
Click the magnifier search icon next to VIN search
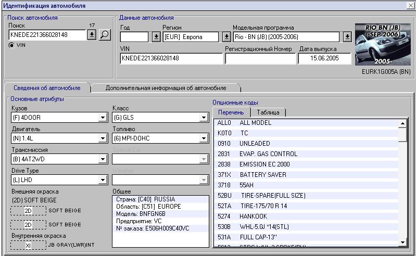[105, 35]
